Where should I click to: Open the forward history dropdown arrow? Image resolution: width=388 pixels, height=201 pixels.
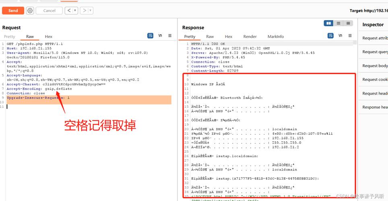coord(91,10)
